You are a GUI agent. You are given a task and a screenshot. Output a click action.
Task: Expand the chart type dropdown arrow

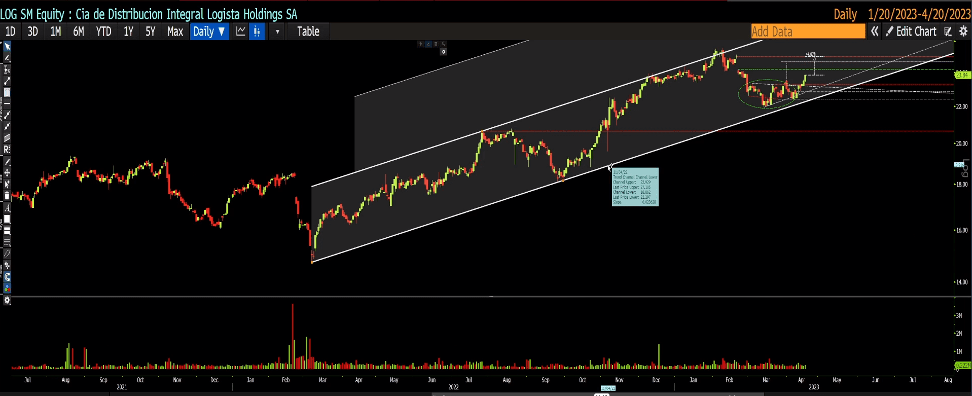point(277,31)
